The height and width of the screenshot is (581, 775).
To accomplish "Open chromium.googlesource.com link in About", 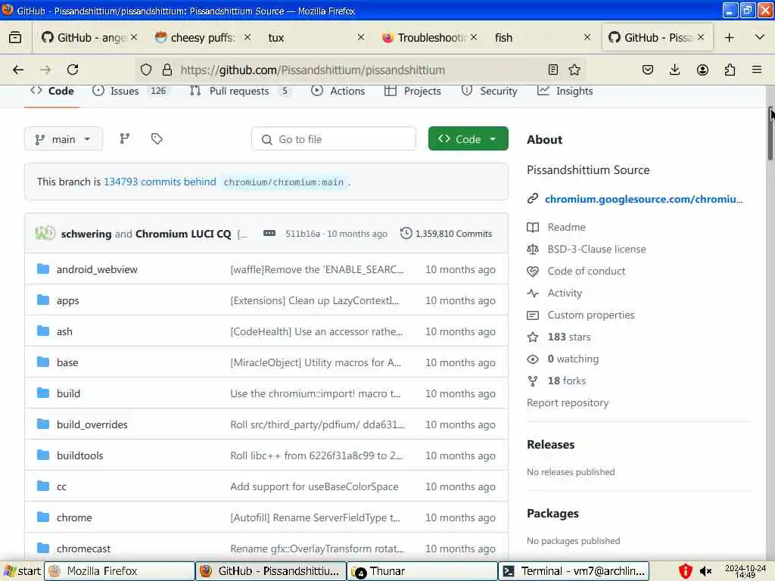I will 643,199.
